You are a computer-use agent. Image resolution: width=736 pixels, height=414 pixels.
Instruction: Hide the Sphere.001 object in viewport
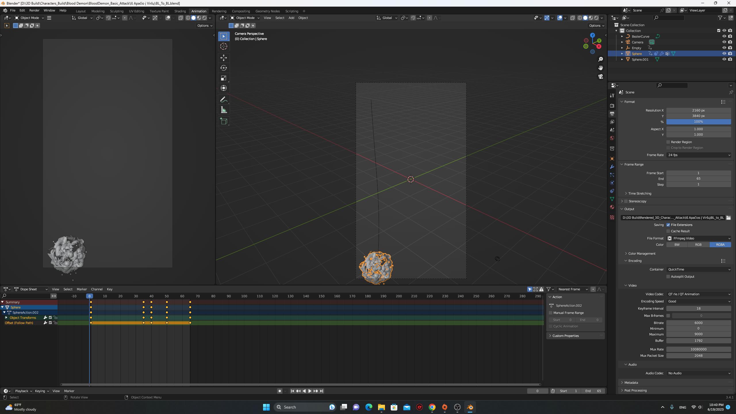pos(724,59)
